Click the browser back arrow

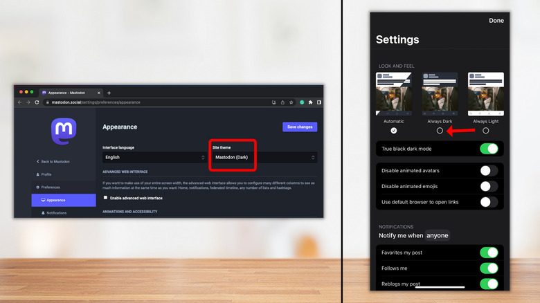pos(19,102)
